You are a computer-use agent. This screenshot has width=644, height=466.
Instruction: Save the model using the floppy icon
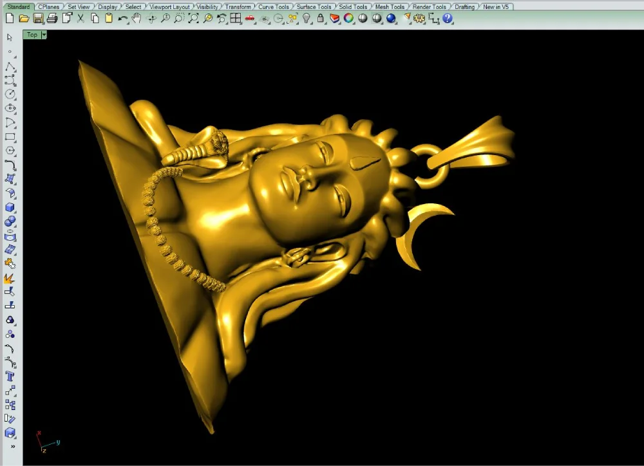click(x=38, y=18)
